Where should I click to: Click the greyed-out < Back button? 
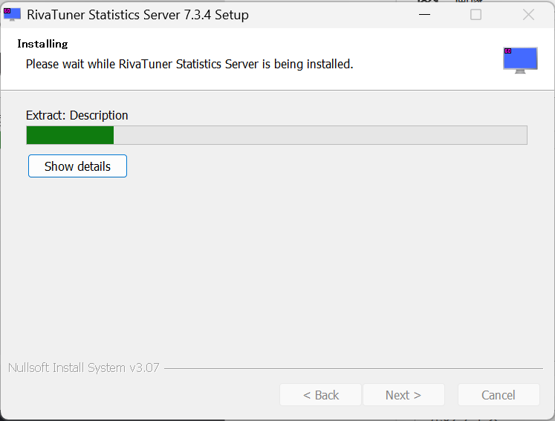pyautogui.click(x=321, y=395)
